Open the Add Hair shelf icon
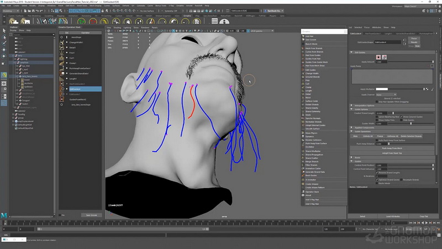This screenshot has height=249, width=442. pos(13,22)
